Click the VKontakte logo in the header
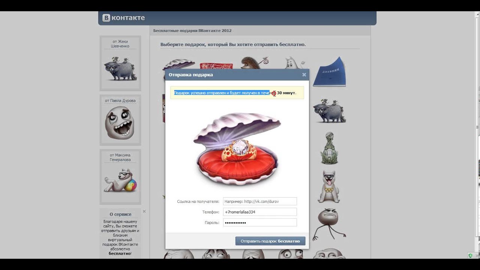Viewport: 480px width, 270px height. (124, 18)
